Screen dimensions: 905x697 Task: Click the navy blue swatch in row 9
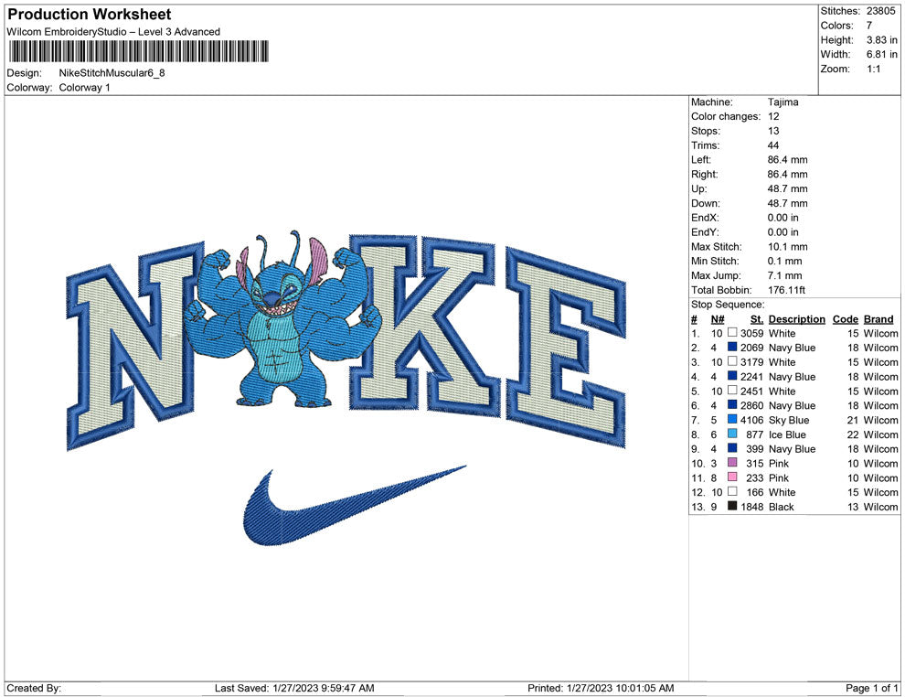[x=732, y=448]
